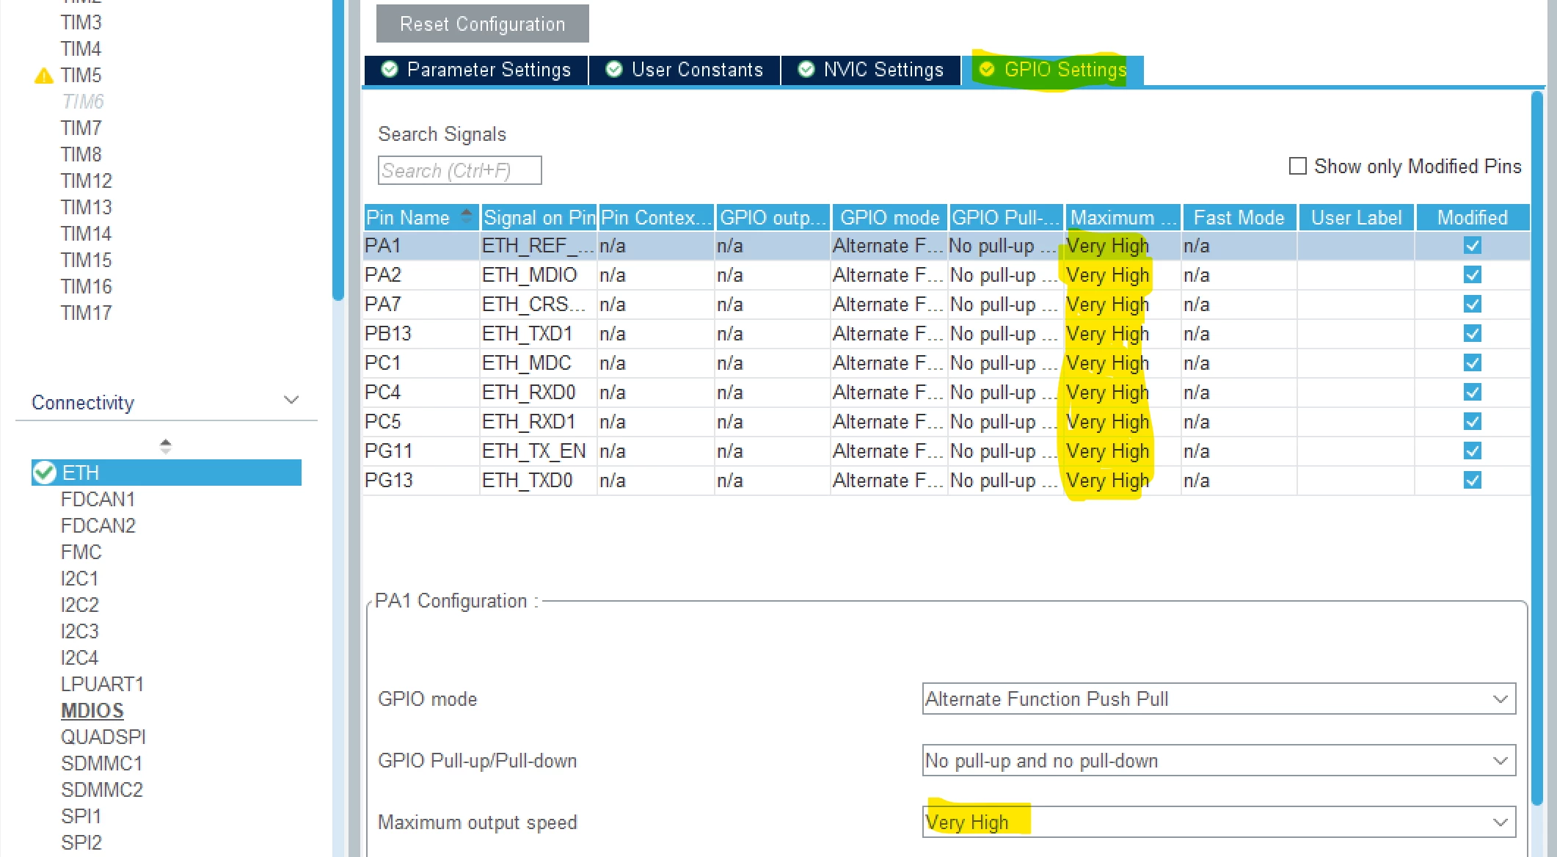Click the Search Signals input field
Screen dimensions: 1557x857
point(460,170)
